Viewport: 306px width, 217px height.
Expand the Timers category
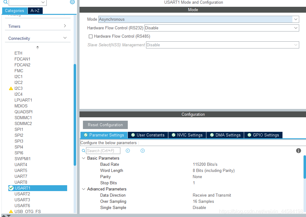[x=37, y=26]
